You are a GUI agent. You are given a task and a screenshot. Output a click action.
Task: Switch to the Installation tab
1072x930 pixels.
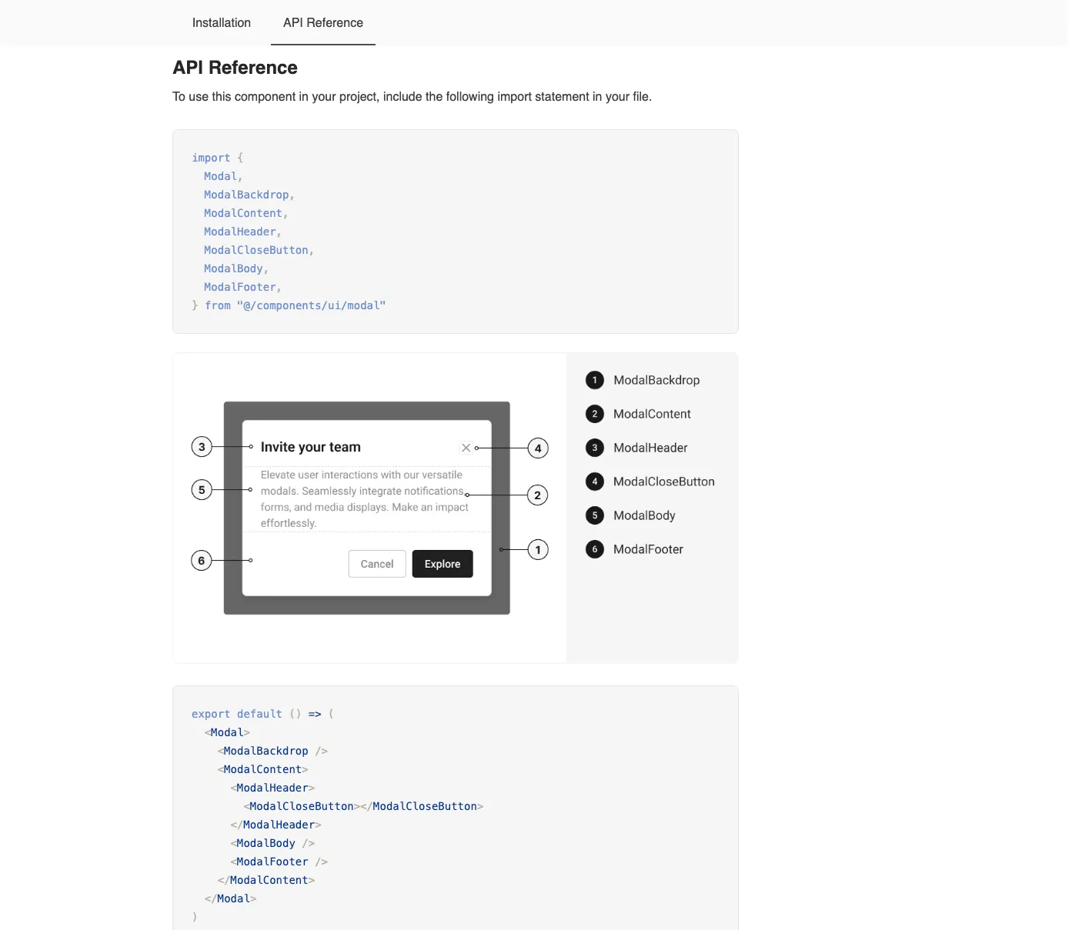coord(221,23)
